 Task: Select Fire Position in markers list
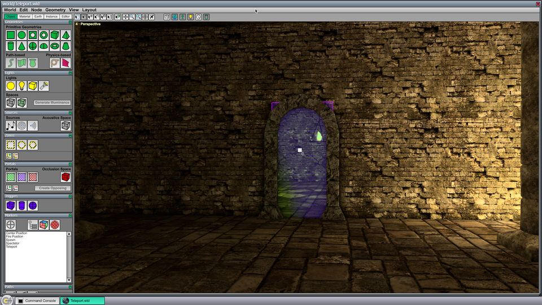tap(15, 237)
